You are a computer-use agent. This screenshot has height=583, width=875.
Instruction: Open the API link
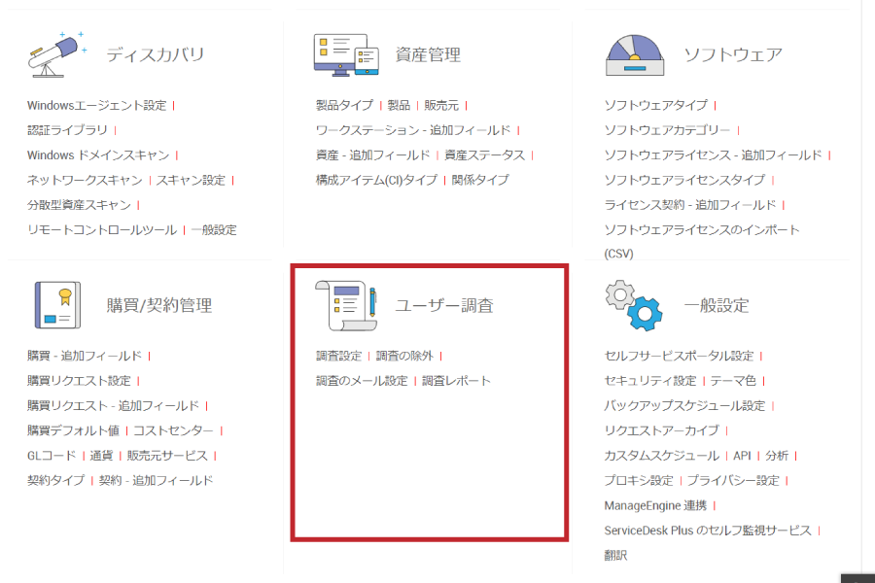click(x=742, y=456)
